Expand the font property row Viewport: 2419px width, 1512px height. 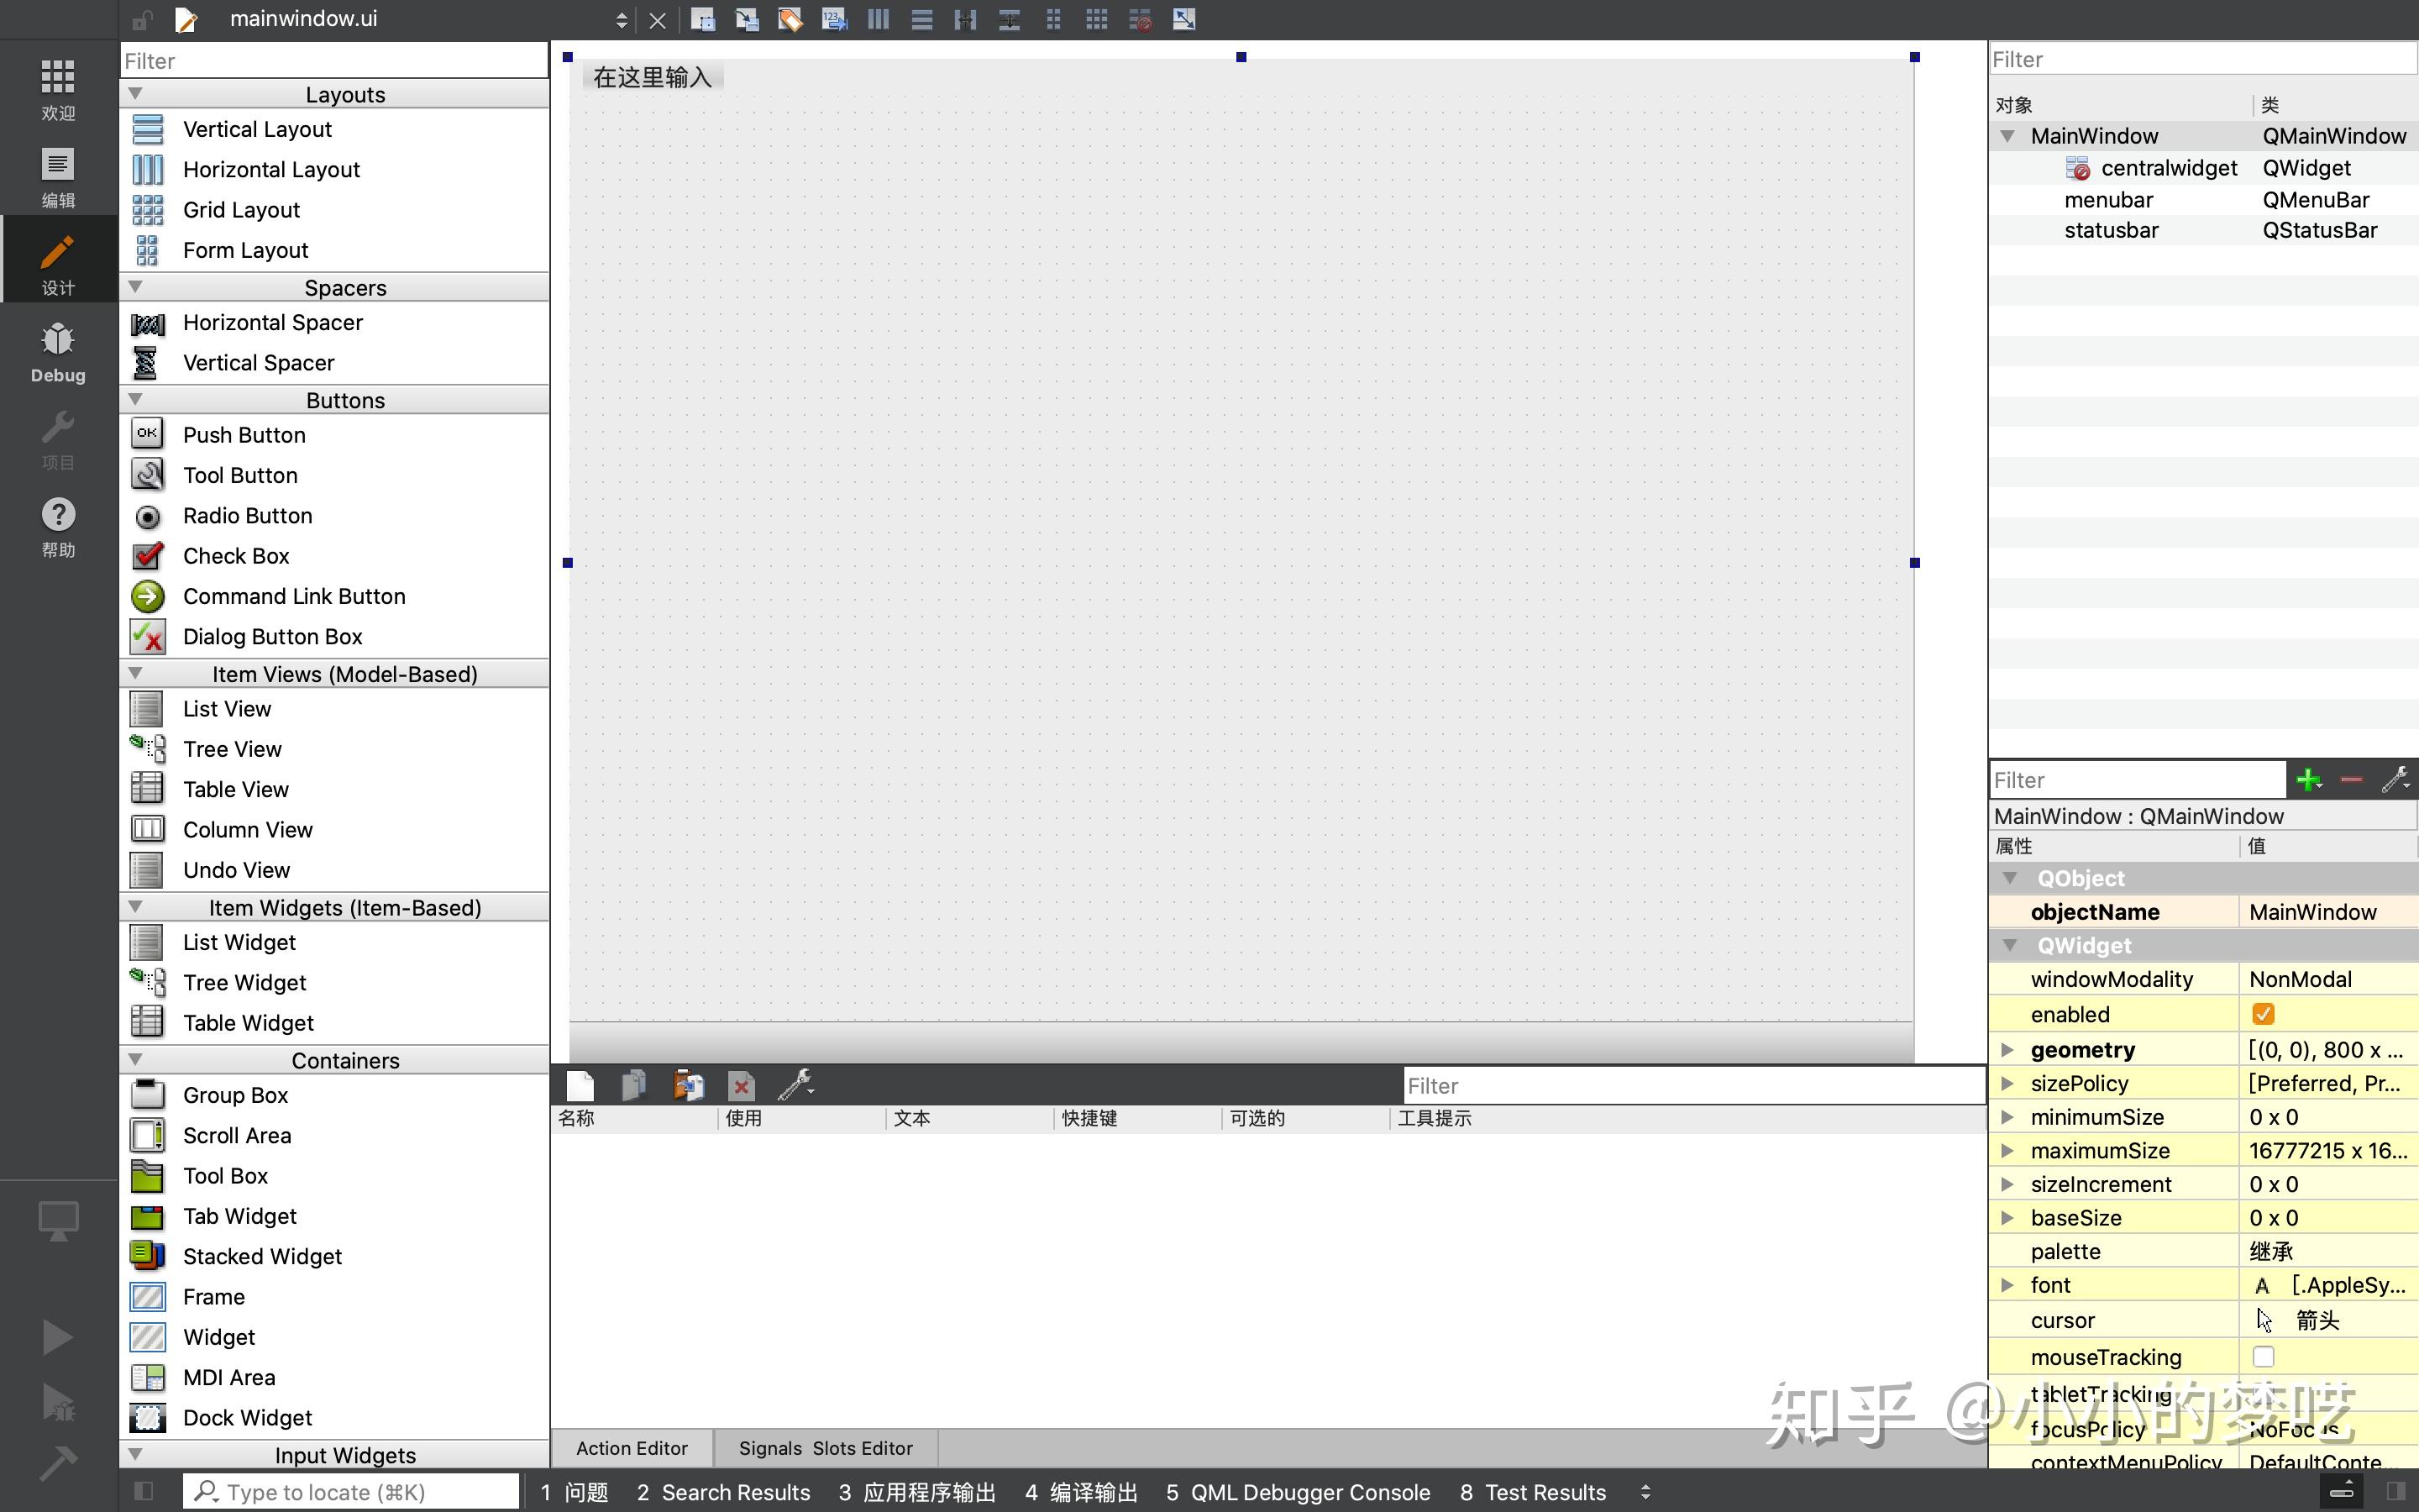point(2006,1285)
